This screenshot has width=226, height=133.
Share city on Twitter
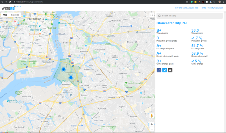(164, 70)
